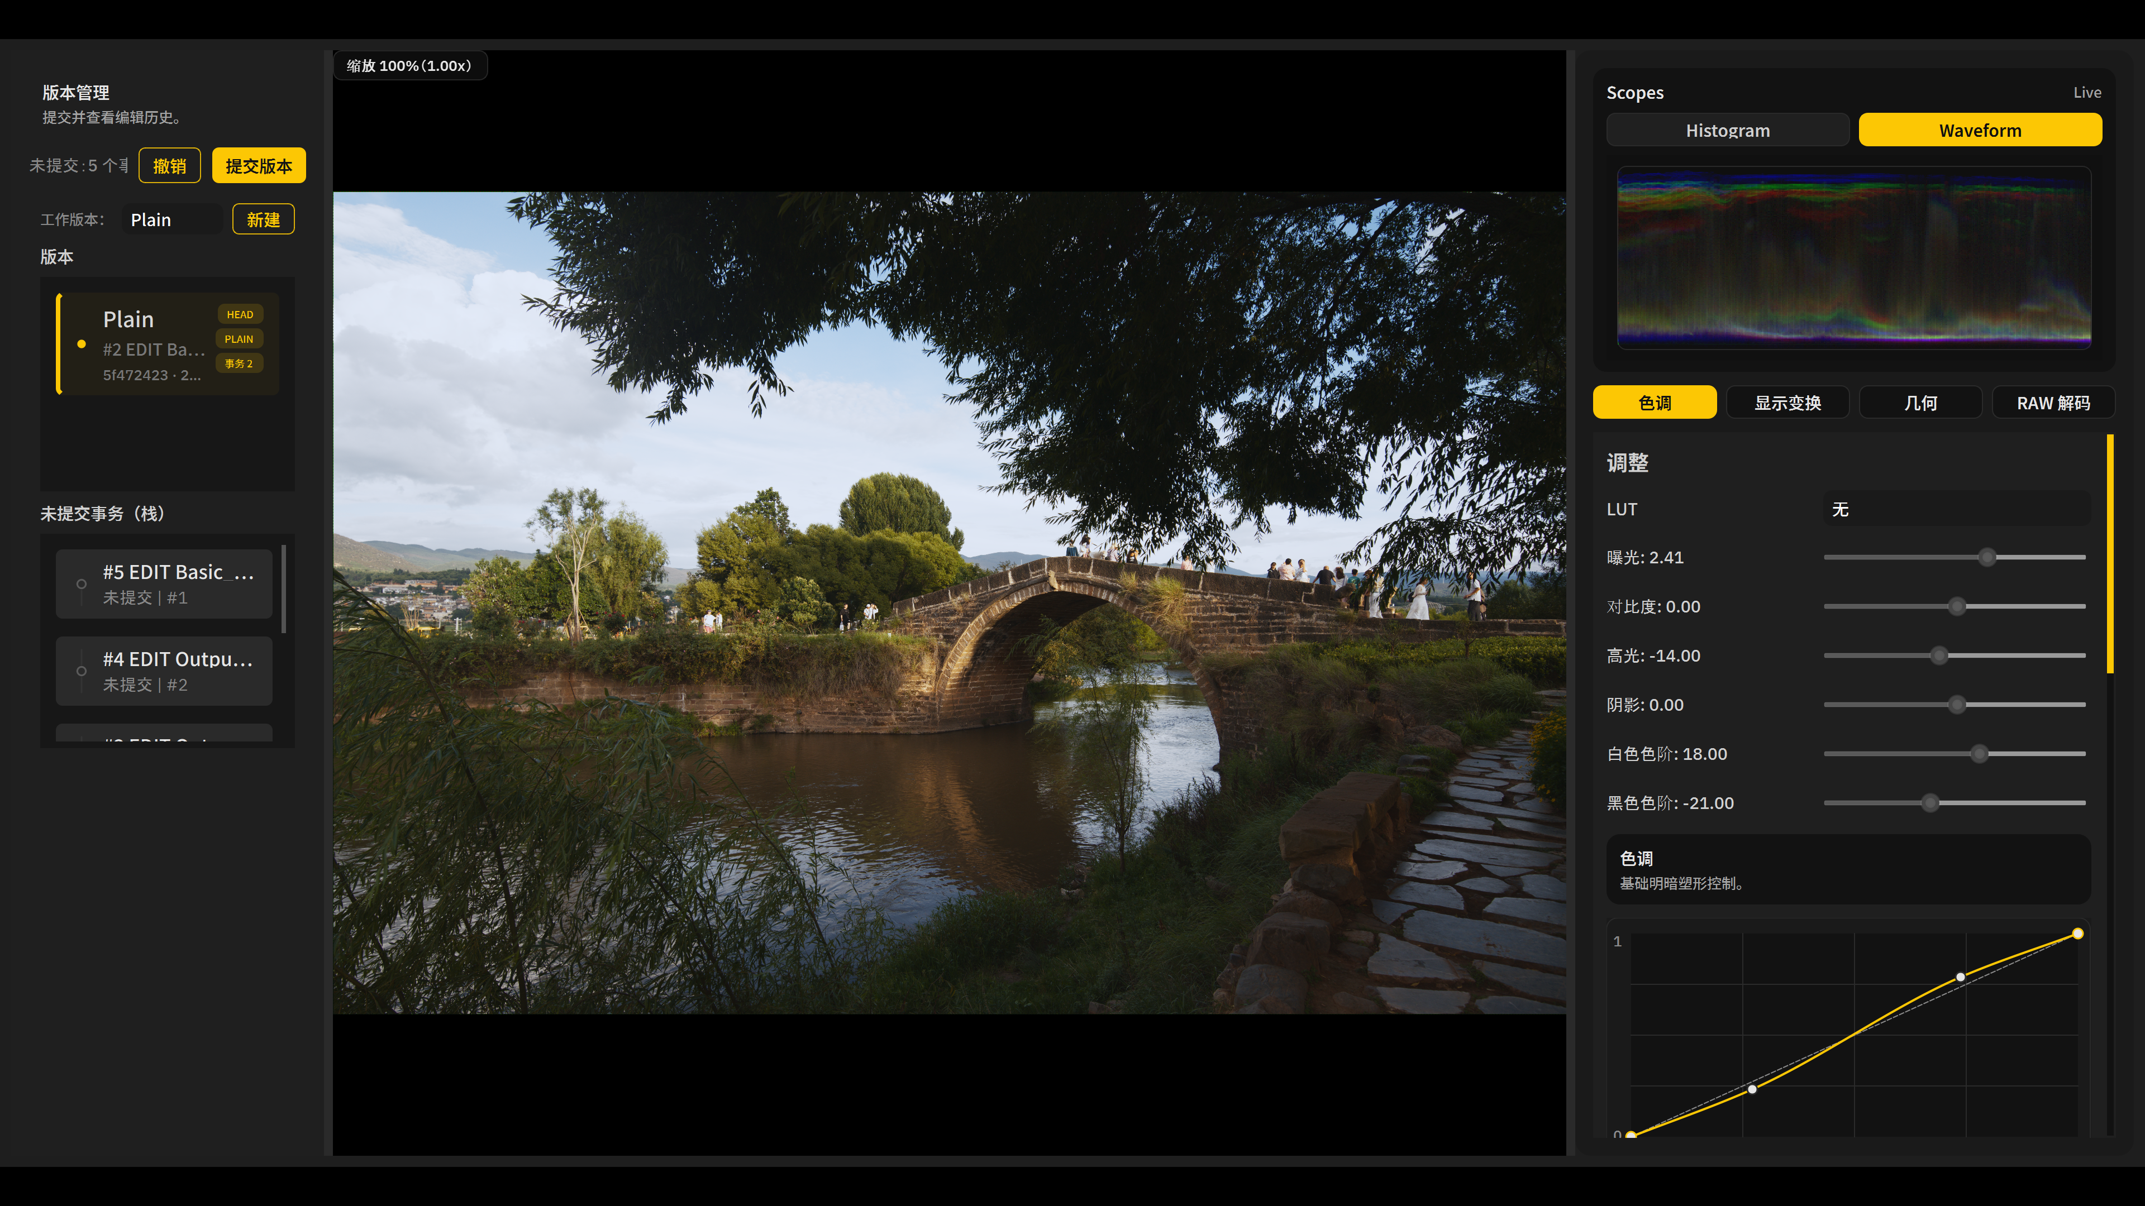Click the 曝光 exposure slider handle
Image resolution: width=2145 pixels, height=1206 pixels.
click(1987, 558)
